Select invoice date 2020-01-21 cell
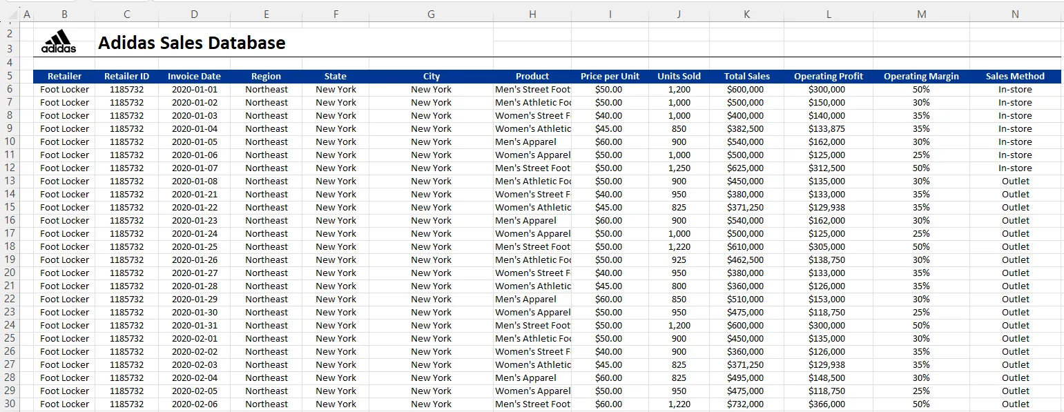This screenshot has width=1064, height=412. click(194, 195)
